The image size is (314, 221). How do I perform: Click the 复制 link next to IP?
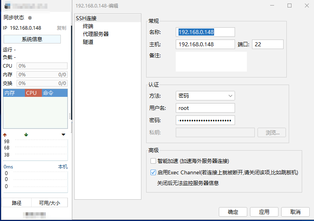click(x=61, y=28)
